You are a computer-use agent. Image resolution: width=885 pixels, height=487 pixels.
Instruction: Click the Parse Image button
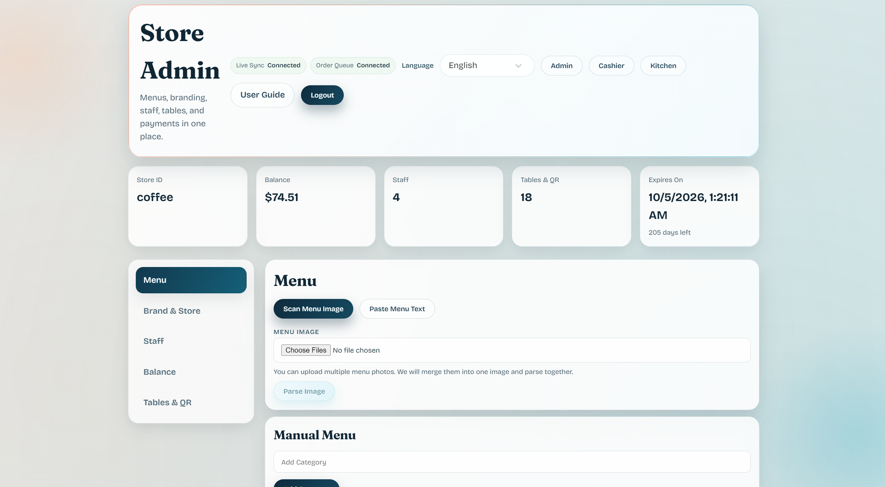304,391
